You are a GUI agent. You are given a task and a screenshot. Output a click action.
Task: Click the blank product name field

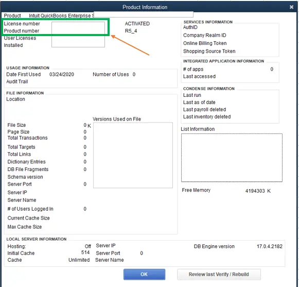coord(144,14)
